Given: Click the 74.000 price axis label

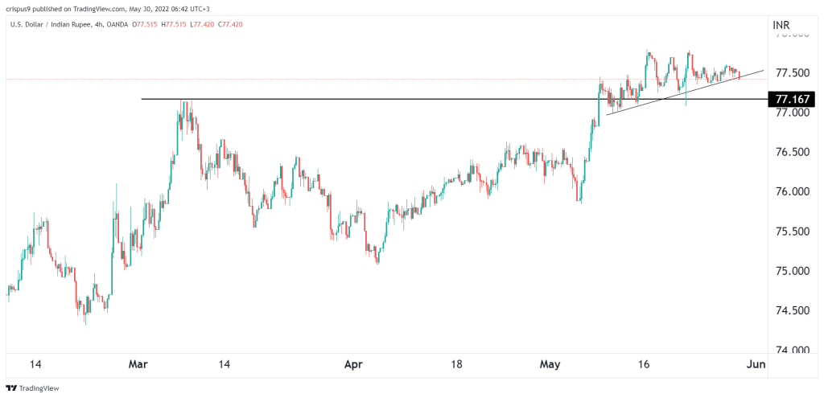Looking at the screenshot, I should [792, 351].
